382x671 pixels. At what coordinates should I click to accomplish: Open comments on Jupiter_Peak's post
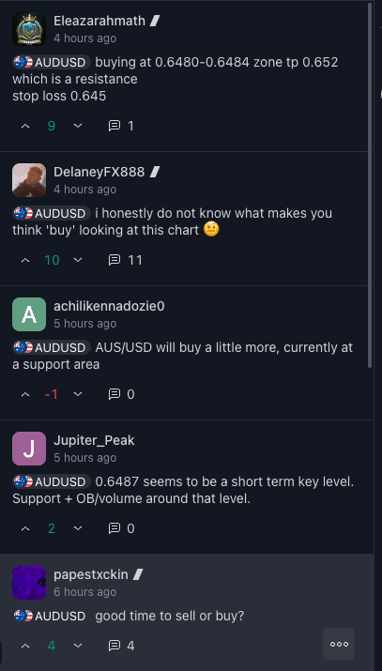tap(121, 528)
